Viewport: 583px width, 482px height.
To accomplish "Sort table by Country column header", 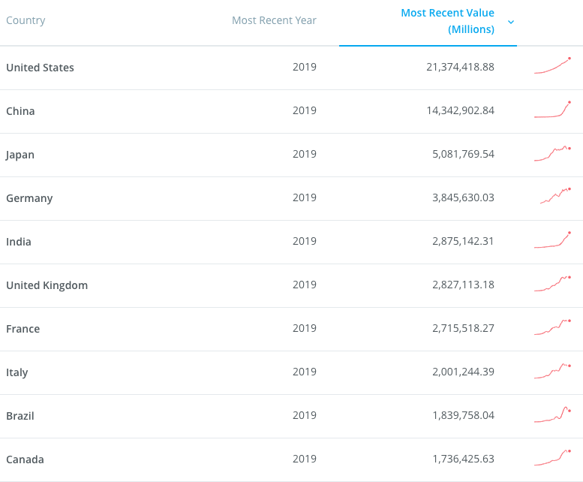I will click(26, 20).
